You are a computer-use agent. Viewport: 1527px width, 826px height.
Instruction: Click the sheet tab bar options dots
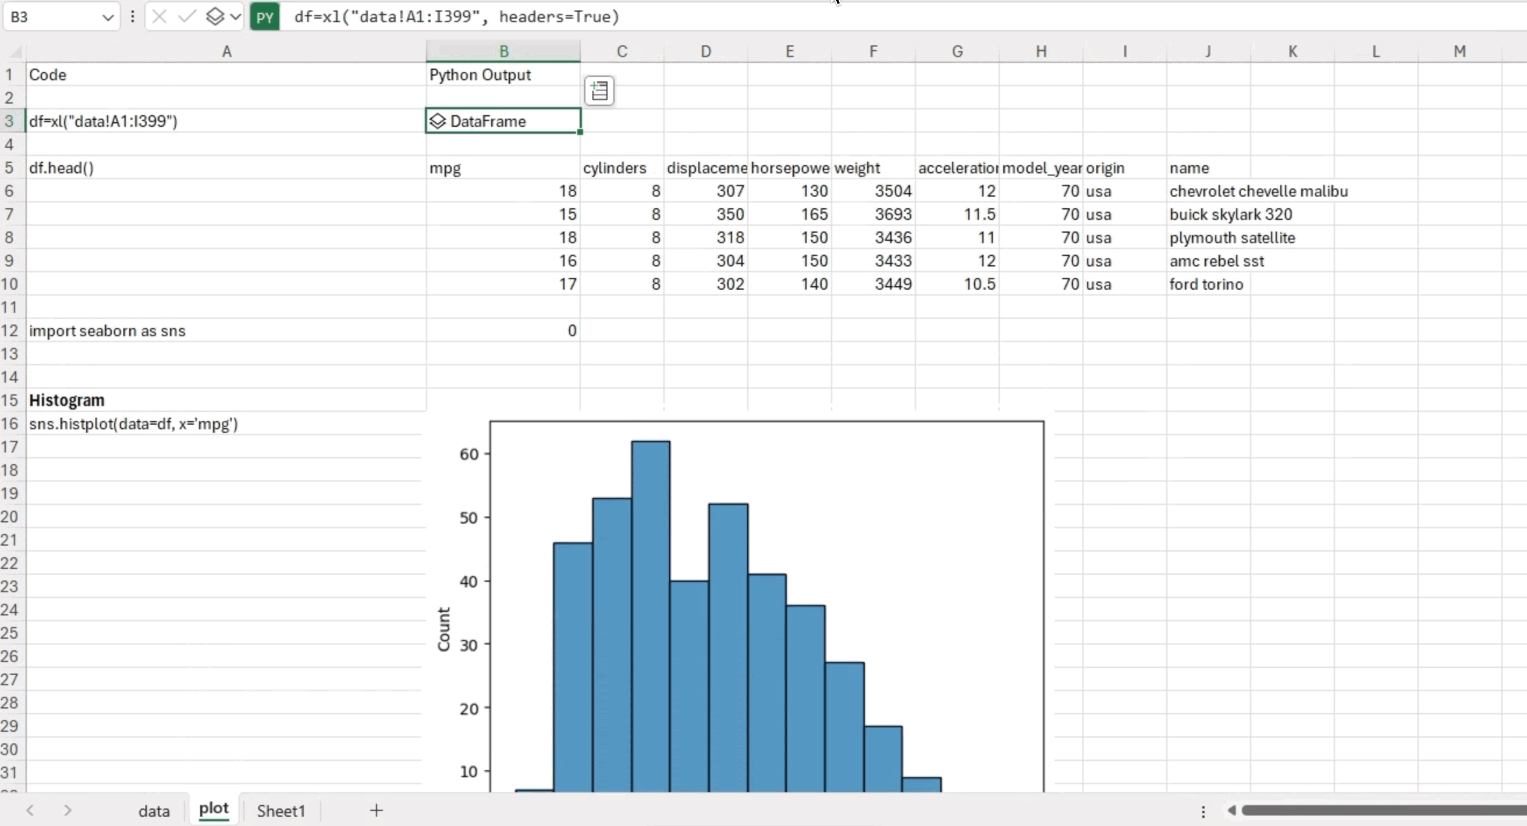[1203, 811]
